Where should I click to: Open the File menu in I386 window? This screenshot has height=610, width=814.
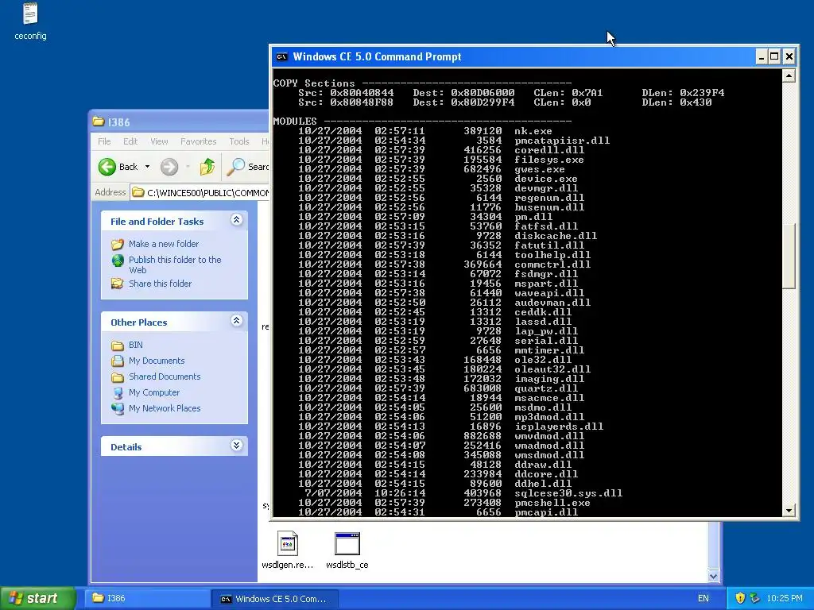[104, 141]
